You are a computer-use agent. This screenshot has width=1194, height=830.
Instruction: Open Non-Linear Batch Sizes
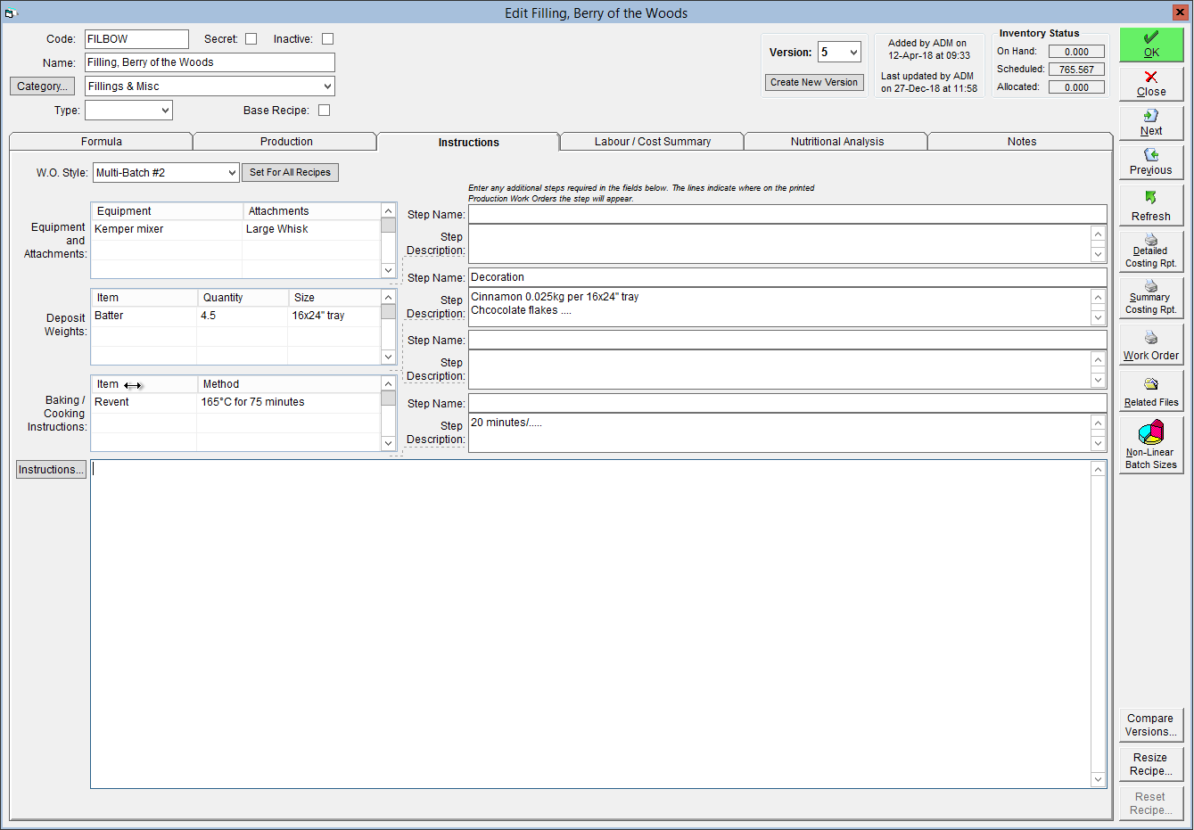point(1151,445)
